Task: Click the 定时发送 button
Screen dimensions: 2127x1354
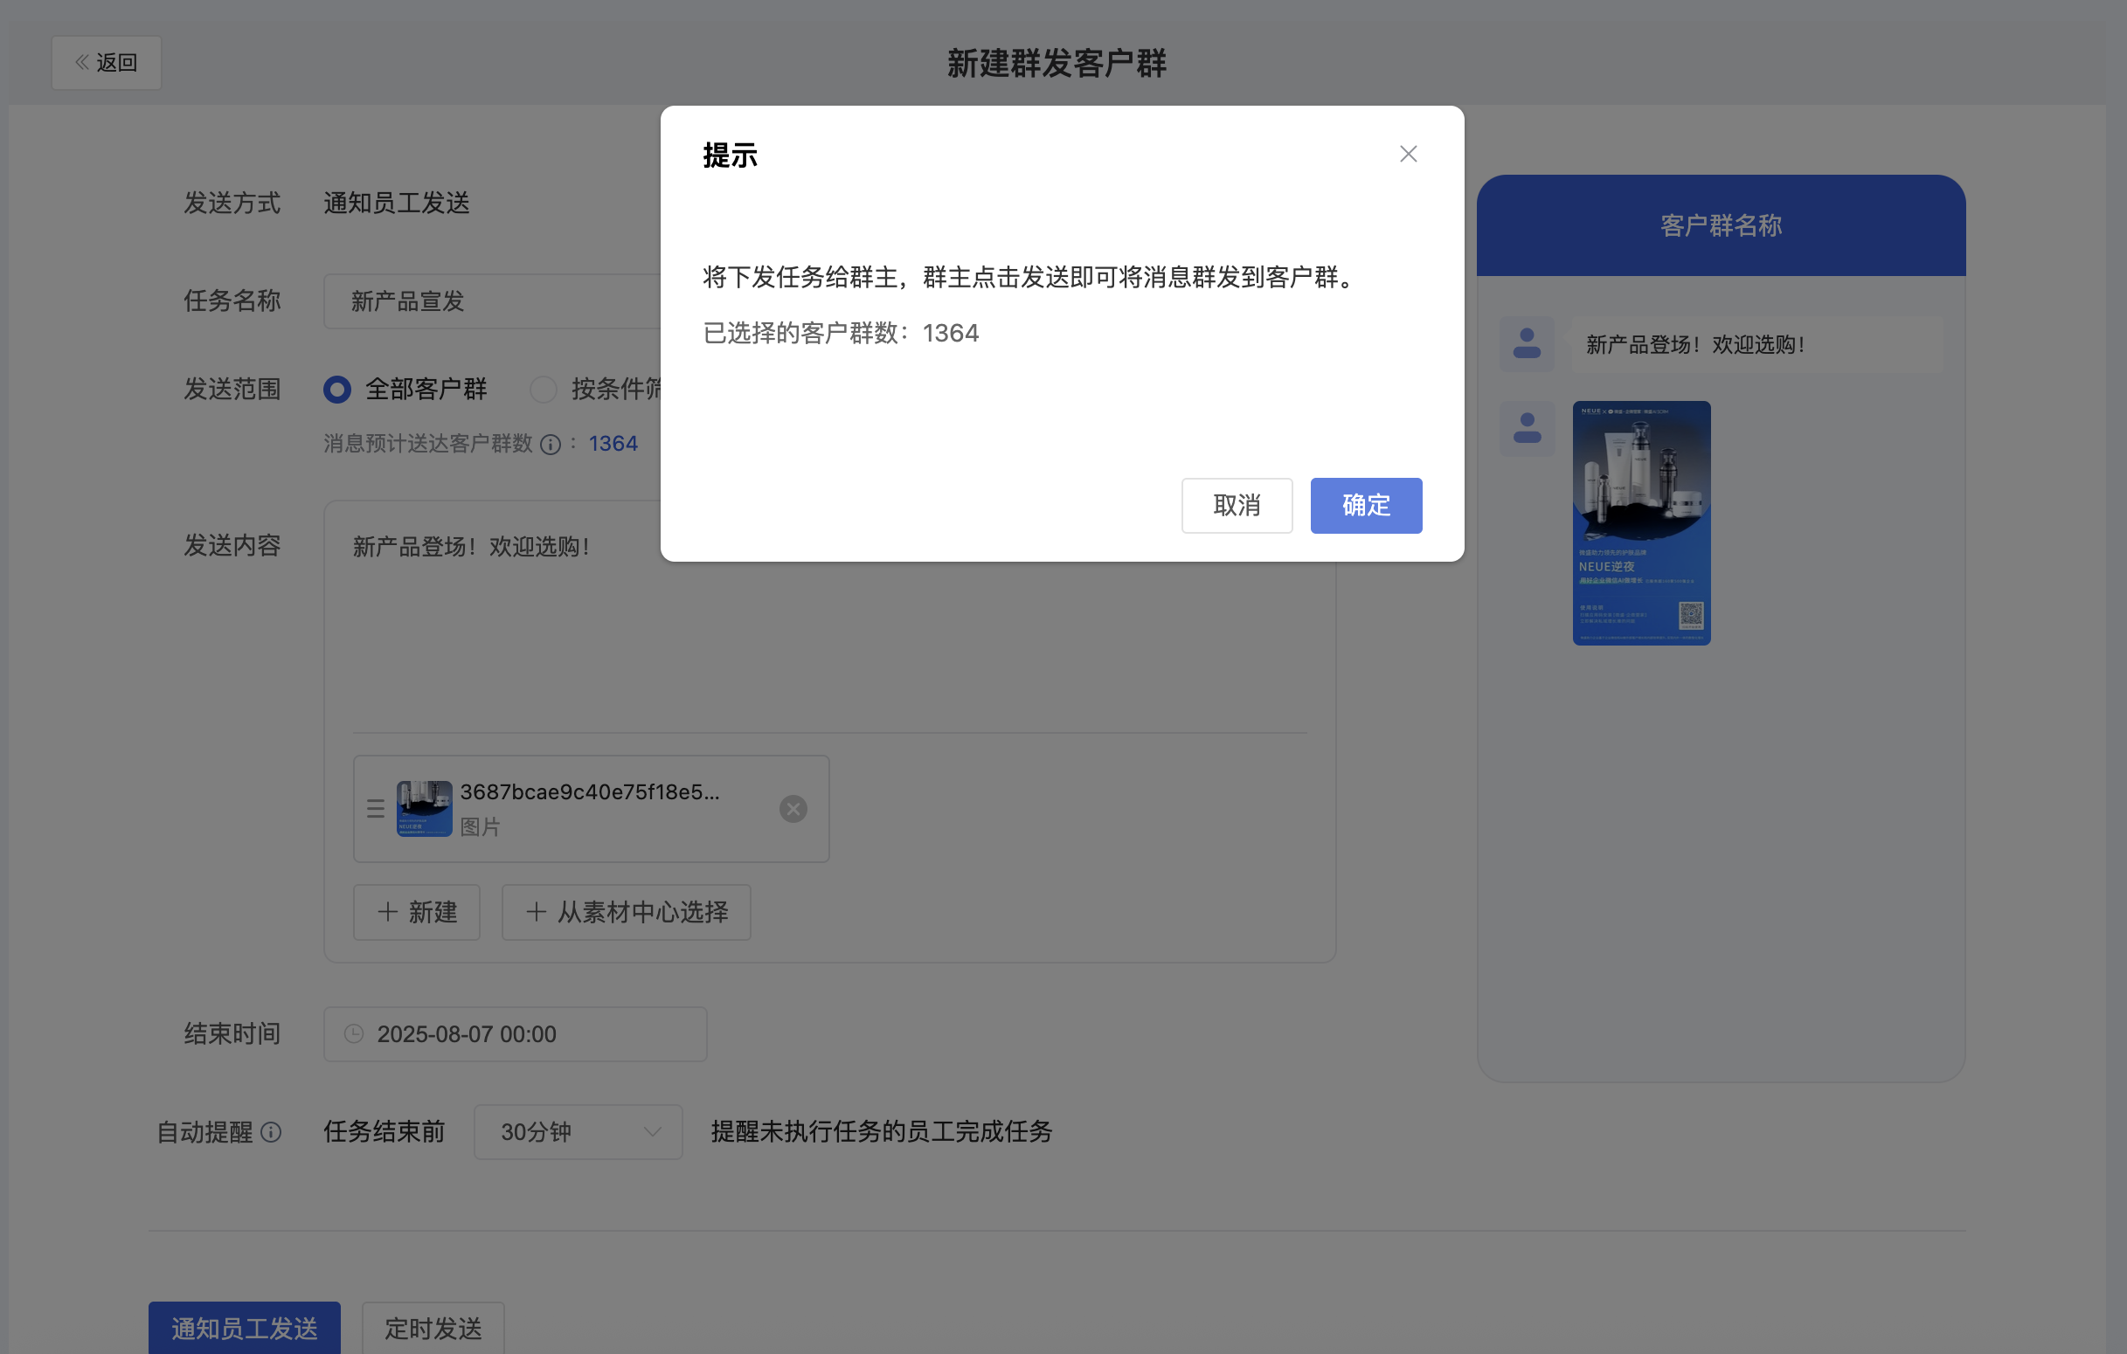Action: click(x=433, y=1328)
